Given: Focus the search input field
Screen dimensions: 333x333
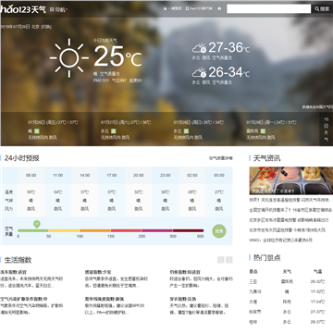Looking at the screenshot, I should [268, 8].
